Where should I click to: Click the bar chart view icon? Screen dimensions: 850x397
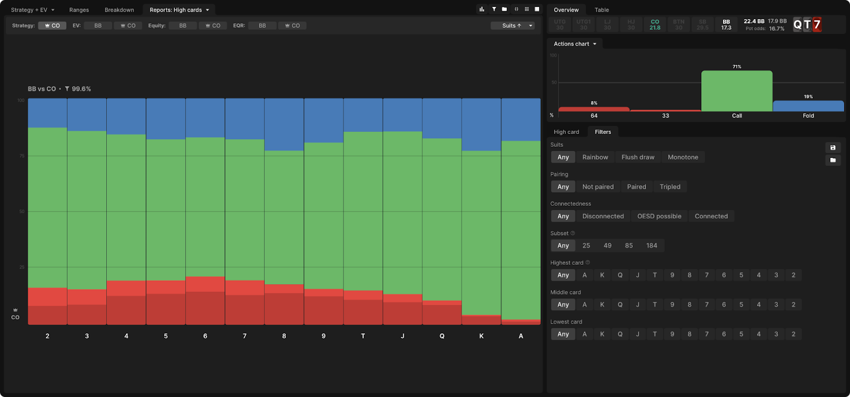pyautogui.click(x=482, y=9)
